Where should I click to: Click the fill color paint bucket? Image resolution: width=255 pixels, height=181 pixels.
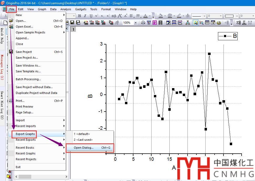tap(160, 16)
